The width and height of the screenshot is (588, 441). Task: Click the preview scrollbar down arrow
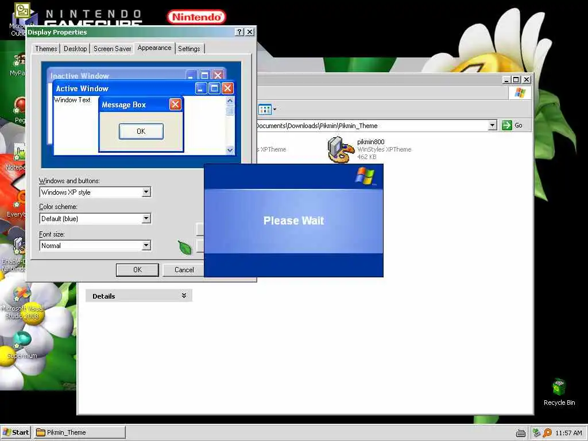(x=230, y=150)
